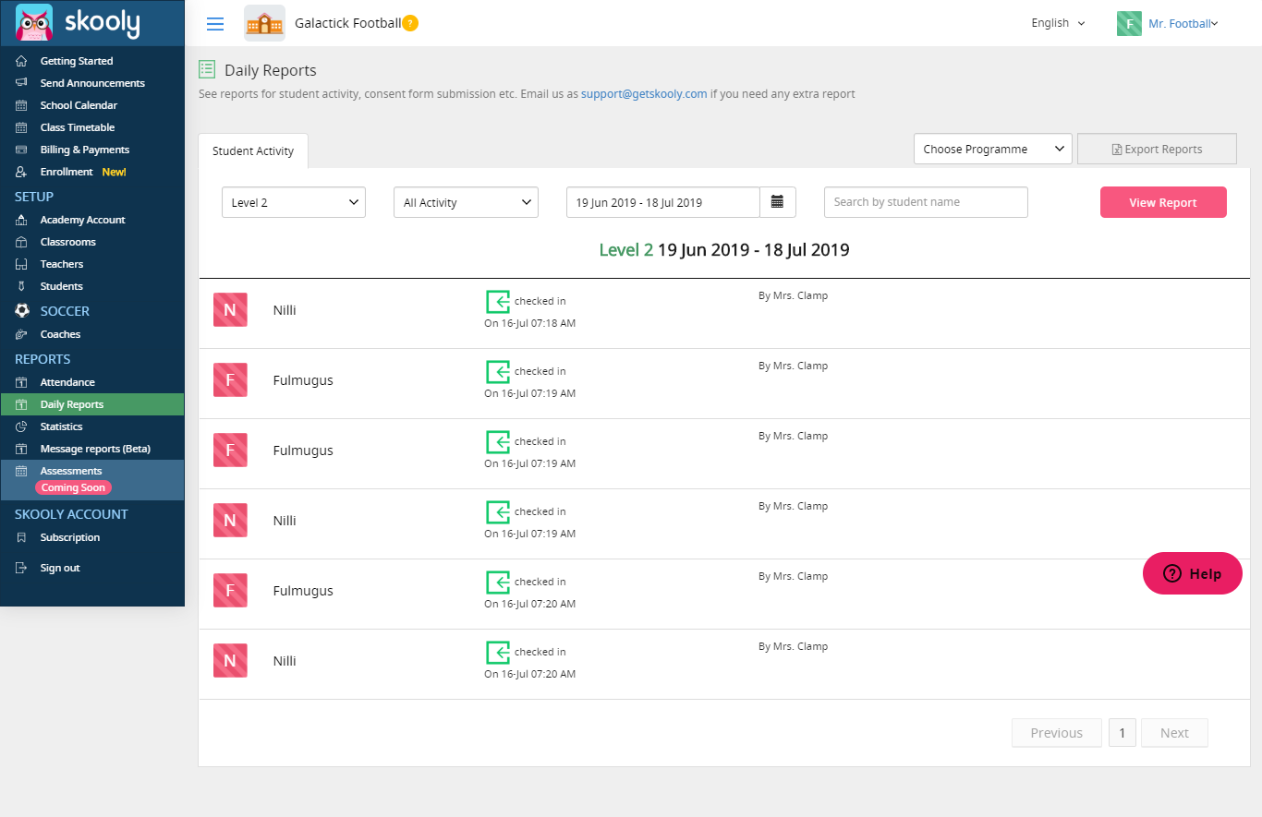Click the date range input field
The width and height of the screenshot is (1262, 817).
coord(663,202)
